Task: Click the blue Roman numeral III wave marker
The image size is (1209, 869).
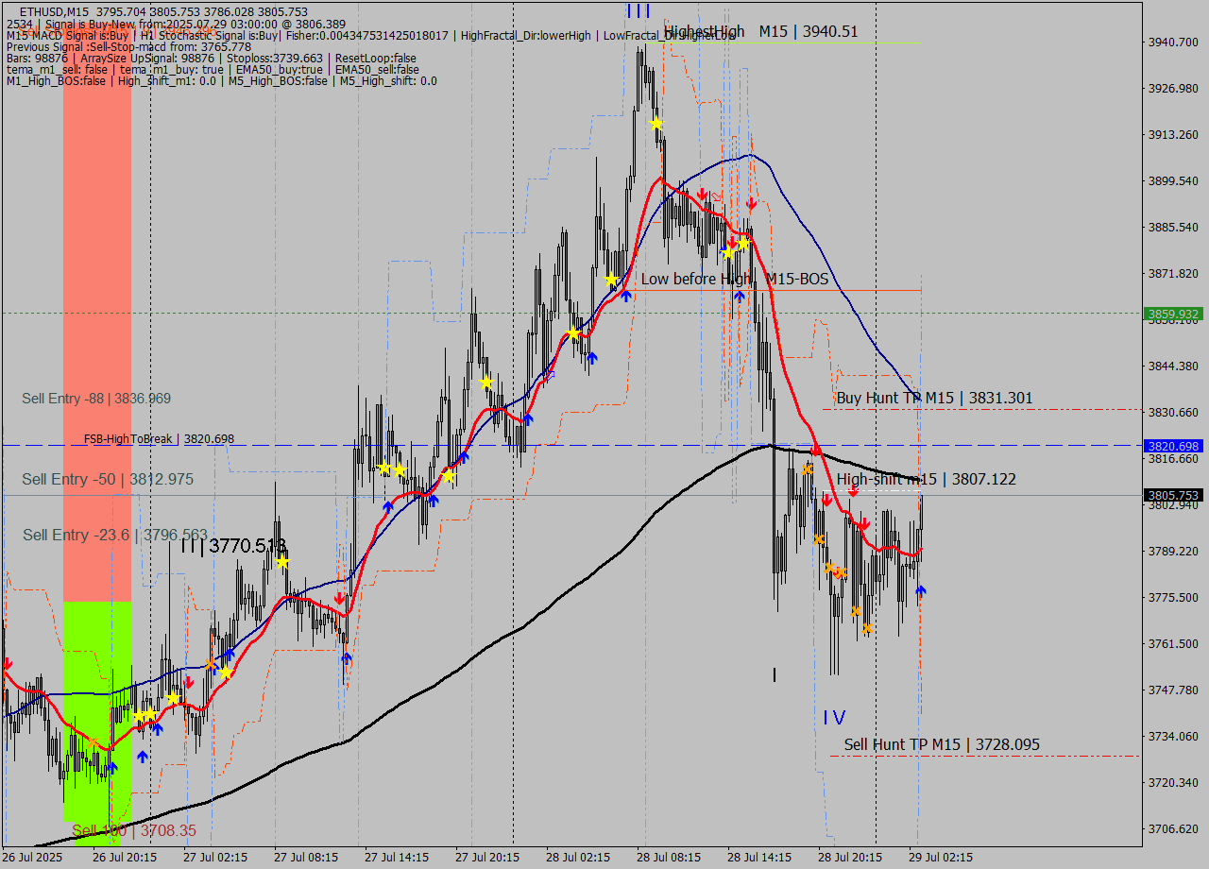Action: click(638, 10)
